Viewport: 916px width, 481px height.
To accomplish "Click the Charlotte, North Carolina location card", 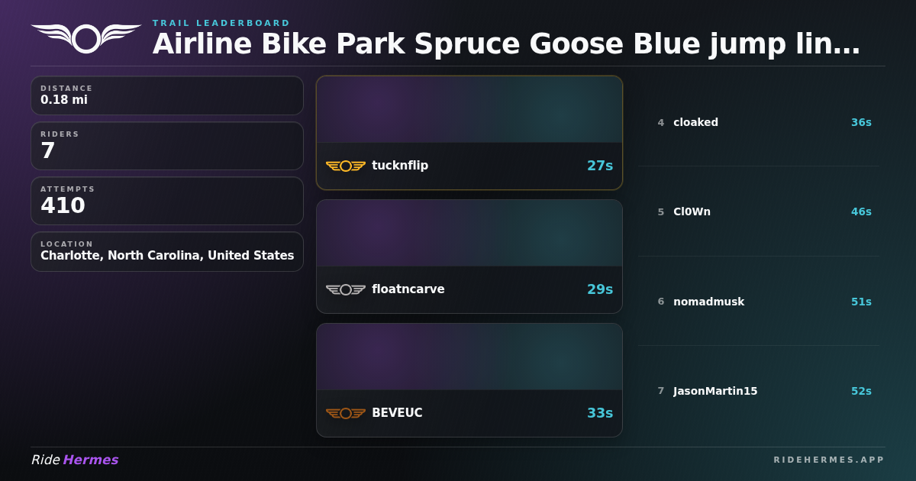I will click(167, 251).
